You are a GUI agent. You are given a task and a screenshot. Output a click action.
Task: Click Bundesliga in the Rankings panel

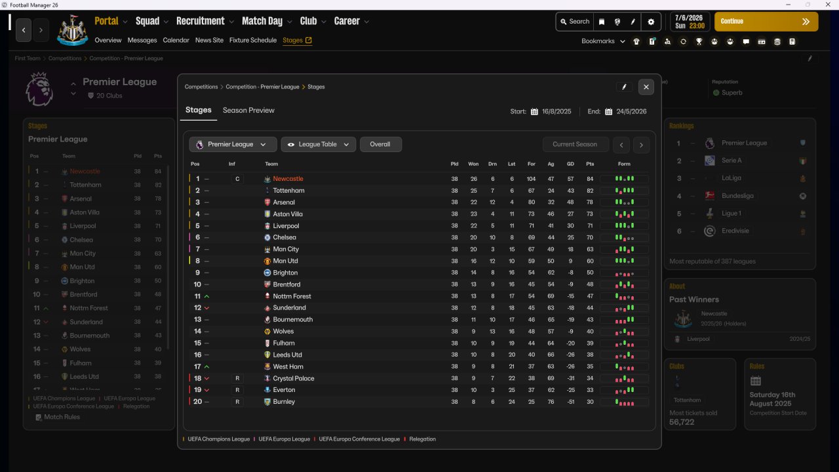click(x=736, y=196)
